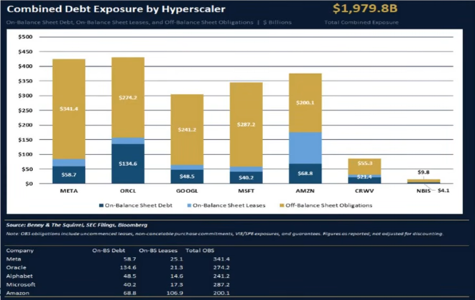This screenshot has width=475, height=300.
Task: Click the "$9.8" label above the NBIS bar
Action: pyautogui.click(x=423, y=172)
